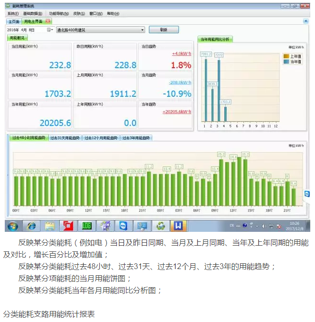This screenshot has height=322, width=315.
Task: Click the 7391.2 January bar label
Action: (206, 54)
